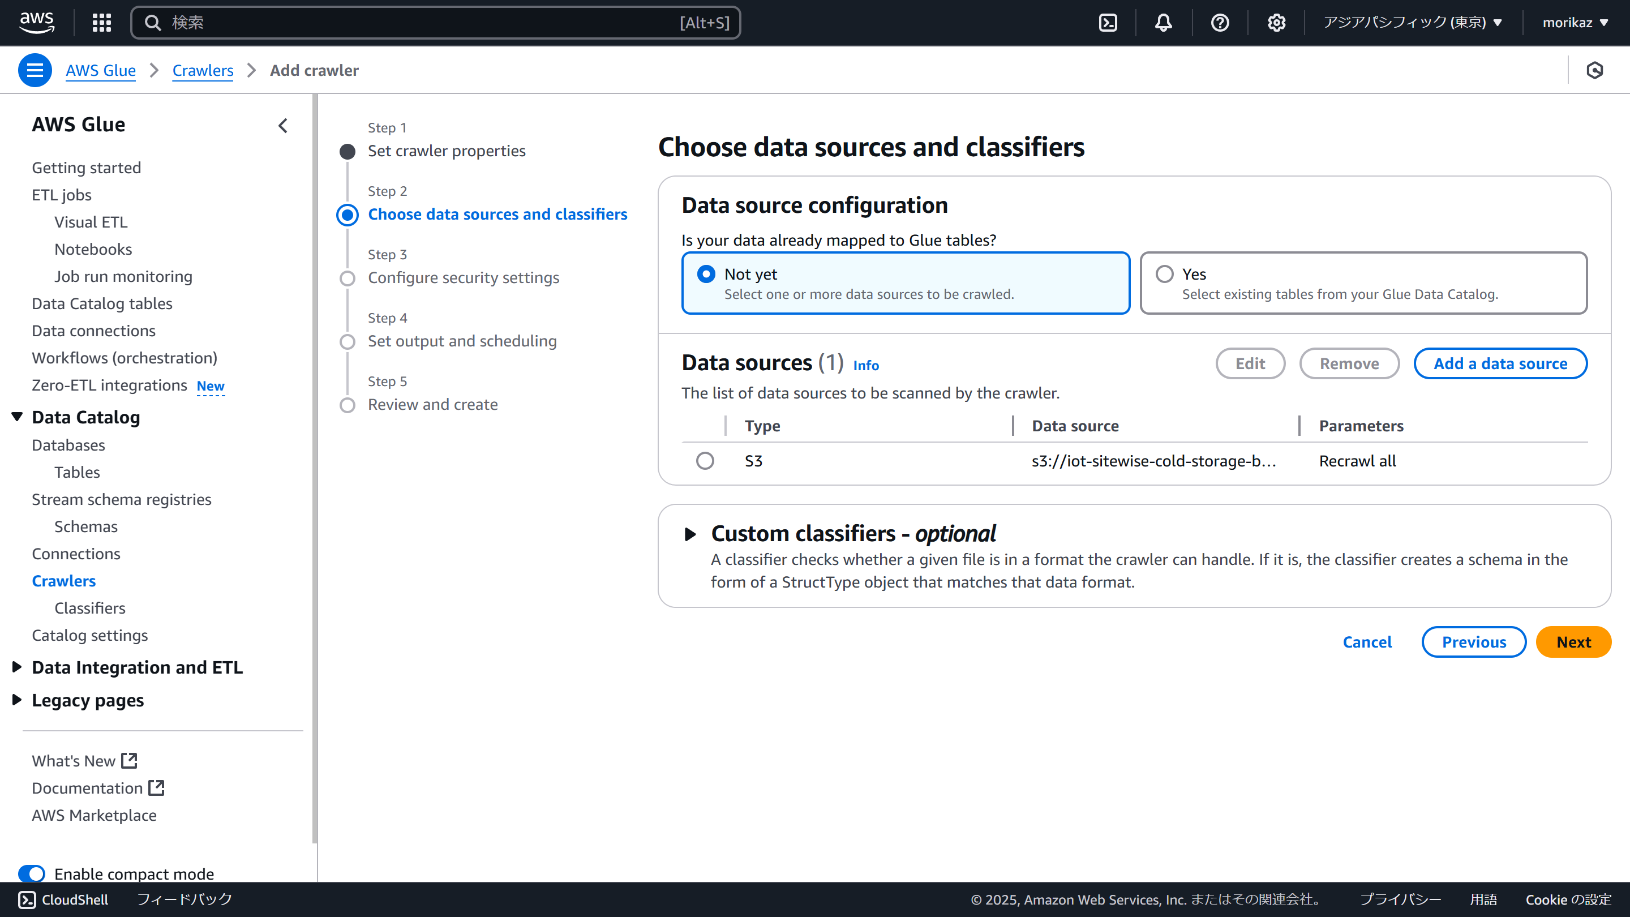Image resolution: width=1630 pixels, height=917 pixels.
Task: Open the AWS services grid menu
Action: 101,23
